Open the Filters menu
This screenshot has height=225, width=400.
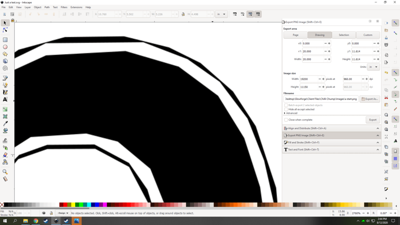(64, 7)
